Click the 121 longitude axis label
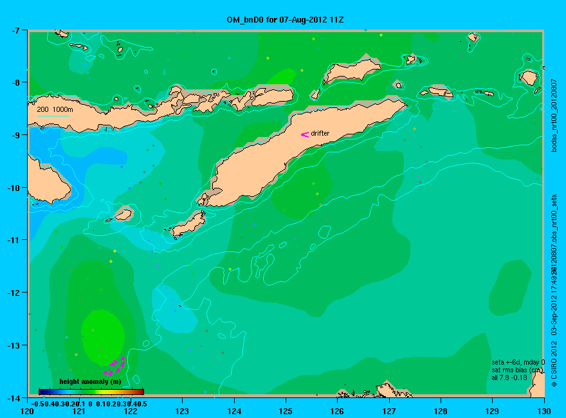 (x=78, y=411)
